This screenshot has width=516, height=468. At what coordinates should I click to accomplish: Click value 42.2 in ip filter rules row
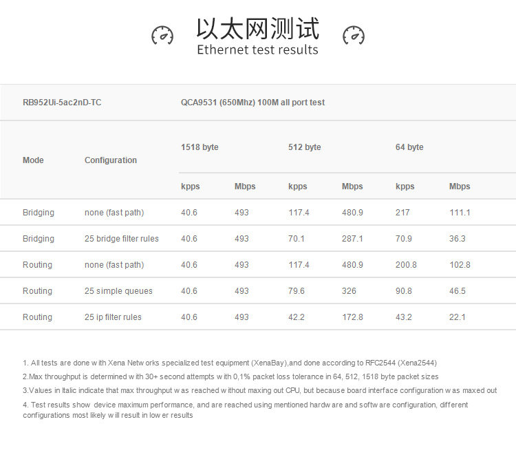tap(296, 317)
